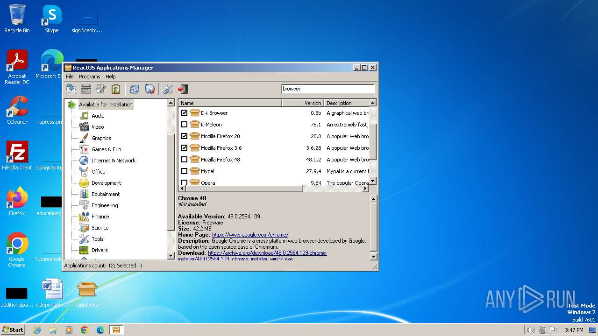
Task: Select the Internet & Network category
Action: [113, 161]
